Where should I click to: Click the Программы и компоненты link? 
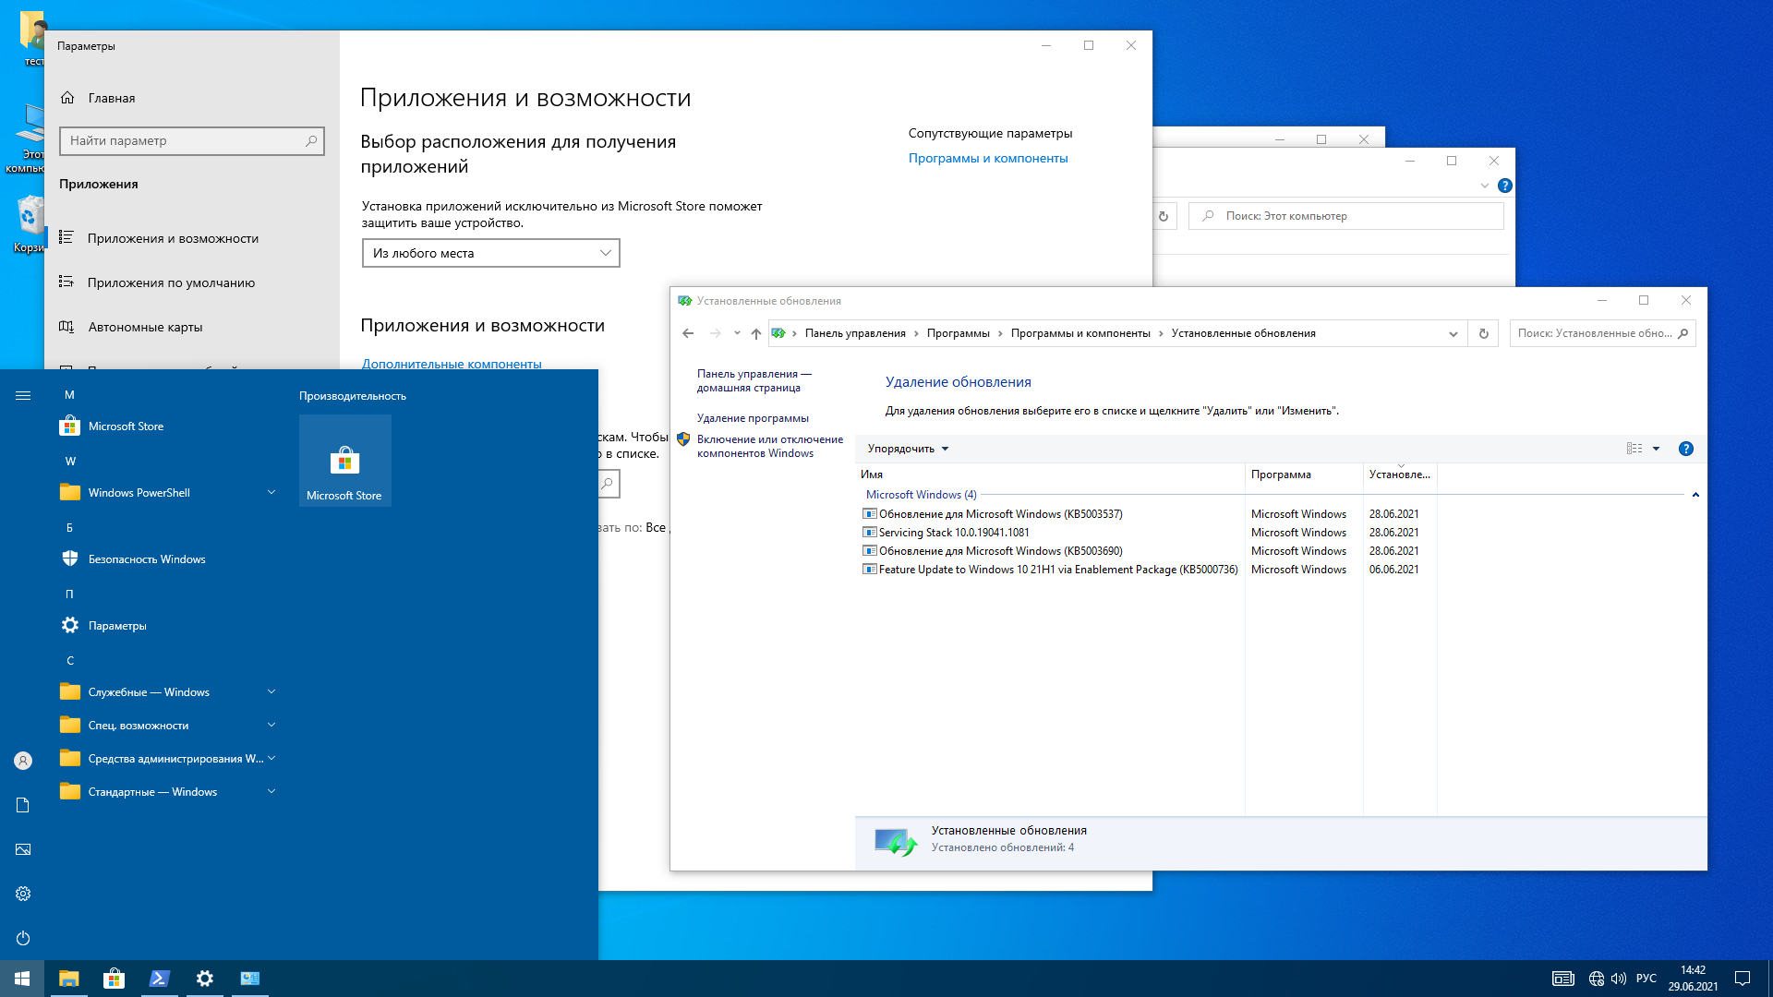tap(987, 158)
